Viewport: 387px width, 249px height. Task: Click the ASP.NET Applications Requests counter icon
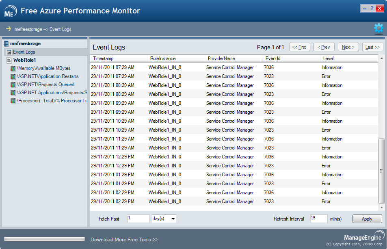point(13,93)
